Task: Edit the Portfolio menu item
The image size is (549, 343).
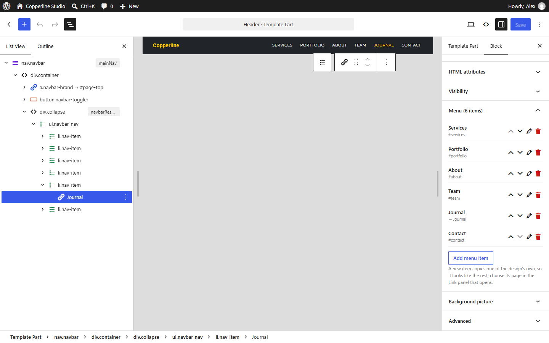Action: tap(529, 152)
